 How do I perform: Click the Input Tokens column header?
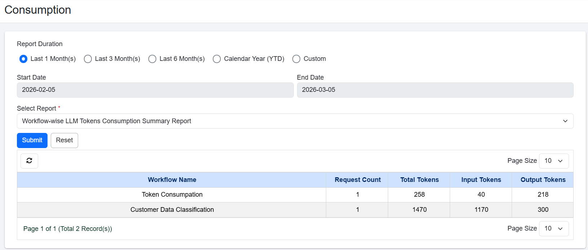pyautogui.click(x=481, y=180)
